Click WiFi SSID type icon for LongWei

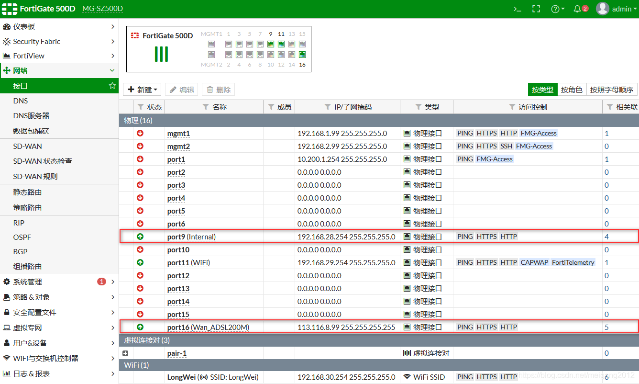[x=407, y=377]
